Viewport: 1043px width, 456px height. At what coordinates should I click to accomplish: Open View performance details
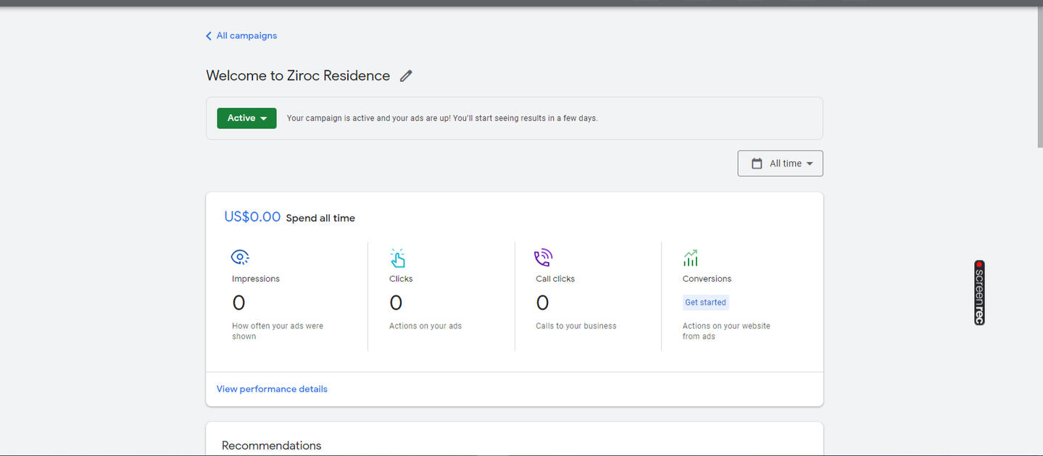[272, 389]
